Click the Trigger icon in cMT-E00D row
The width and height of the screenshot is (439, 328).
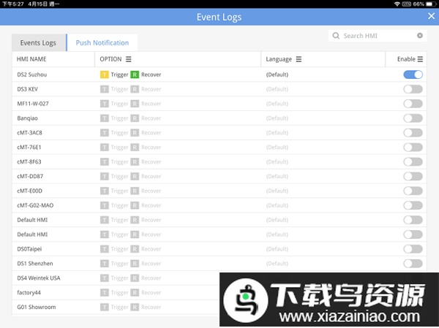click(x=104, y=191)
